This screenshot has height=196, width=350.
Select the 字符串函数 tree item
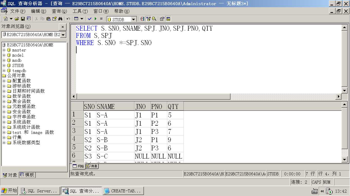pyautogui.click(x=24, y=117)
